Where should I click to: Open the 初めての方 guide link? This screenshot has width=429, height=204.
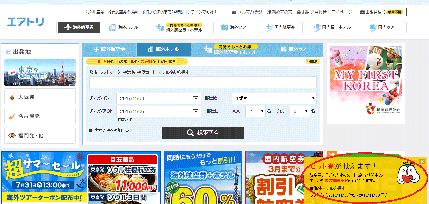pyautogui.click(x=282, y=12)
